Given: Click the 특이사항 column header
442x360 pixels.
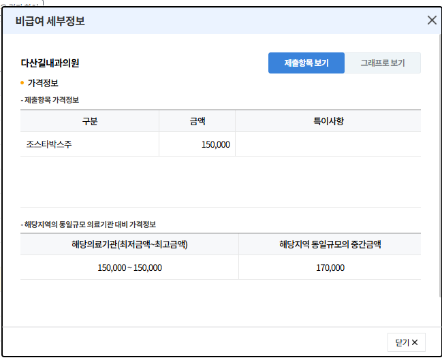Looking at the screenshot, I should (328, 121).
